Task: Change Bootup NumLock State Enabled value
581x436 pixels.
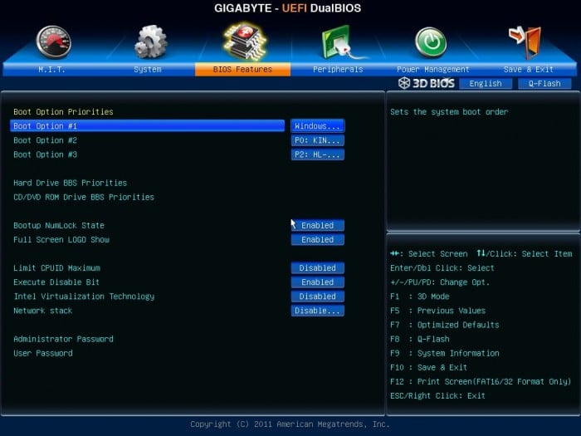Action: pyautogui.click(x=318, y=225)
